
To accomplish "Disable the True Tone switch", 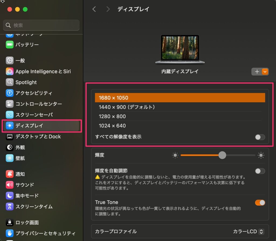I will 260,202.
